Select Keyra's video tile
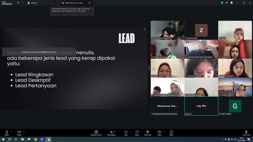 click(x=235, y=30)
